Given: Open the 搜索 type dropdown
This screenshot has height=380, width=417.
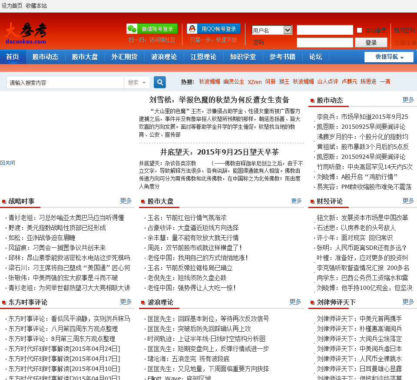Looking at the screenshot, I should [x=137, y=82].
